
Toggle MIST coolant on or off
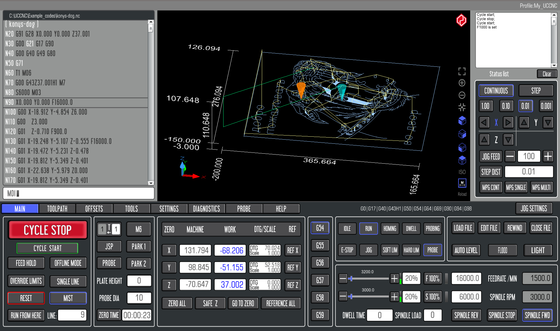pos(68,298)
